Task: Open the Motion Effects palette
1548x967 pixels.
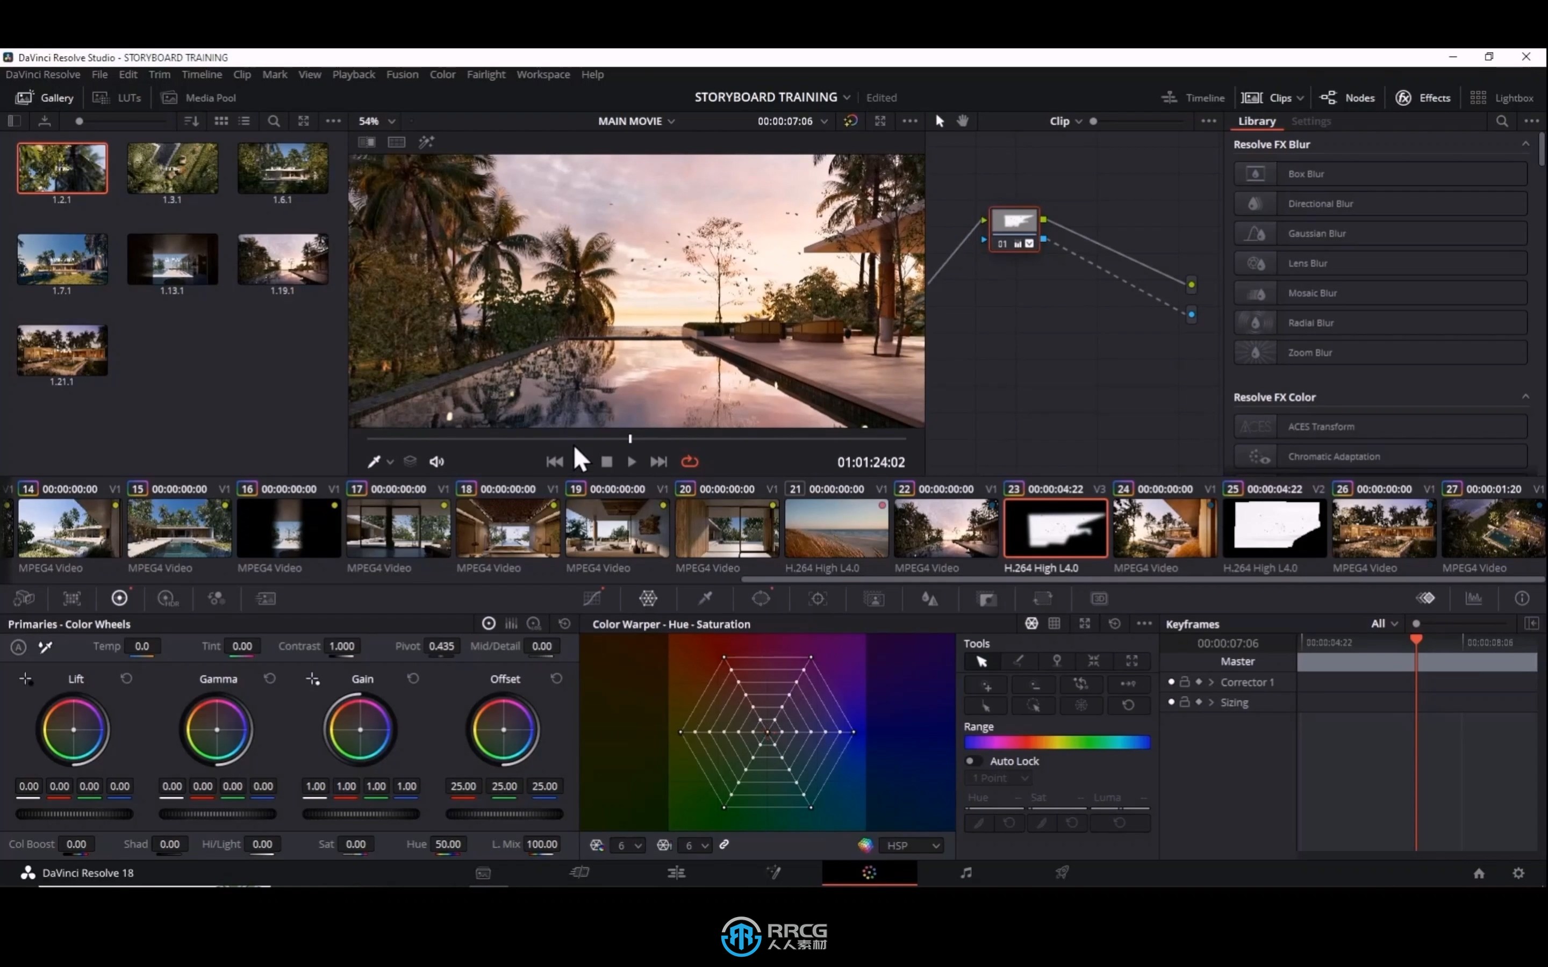Action: point(265,598)
